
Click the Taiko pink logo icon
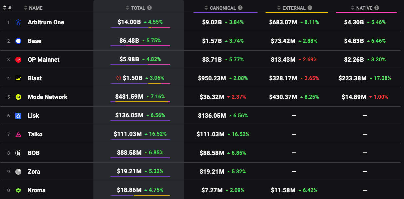18,134
